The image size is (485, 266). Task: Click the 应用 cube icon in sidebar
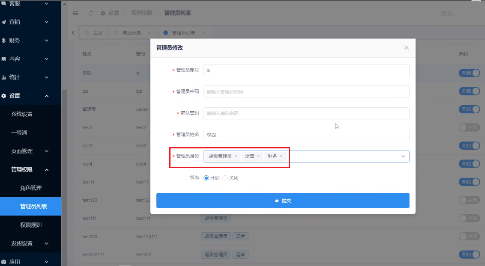[4, 262]
